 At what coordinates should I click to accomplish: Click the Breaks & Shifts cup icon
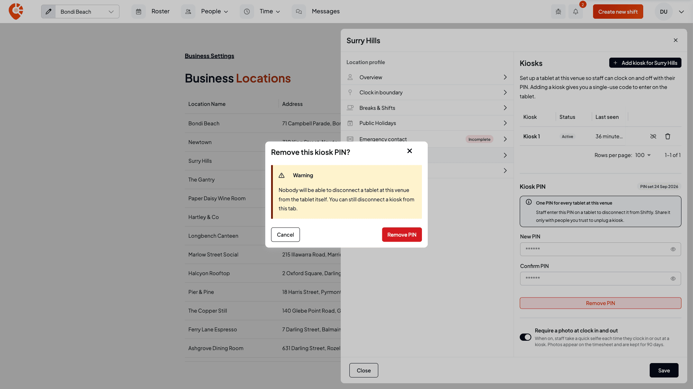(350, 108)
